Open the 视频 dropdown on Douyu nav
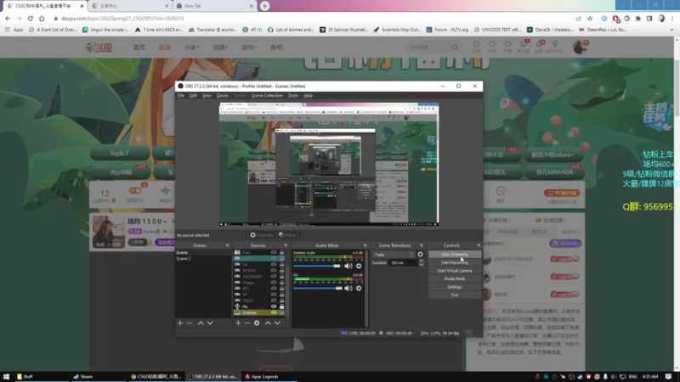 click(220, 48)
